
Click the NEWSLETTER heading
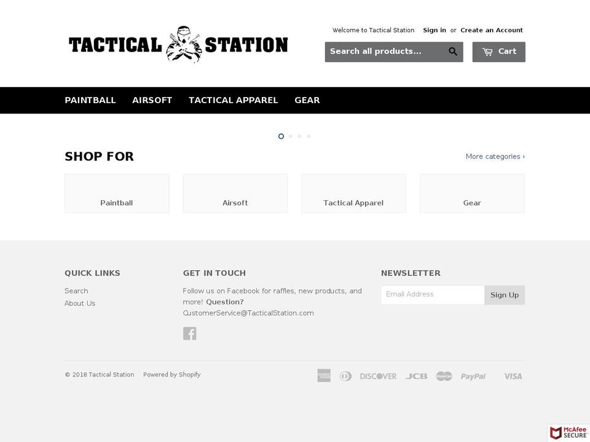coord(411,273)
